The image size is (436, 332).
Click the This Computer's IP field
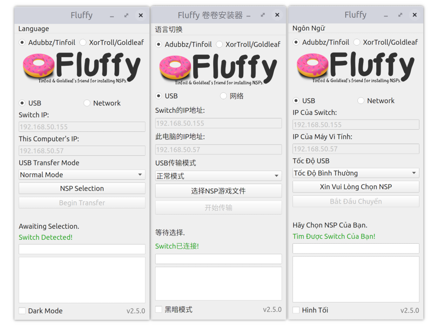[x=82, y=151]
